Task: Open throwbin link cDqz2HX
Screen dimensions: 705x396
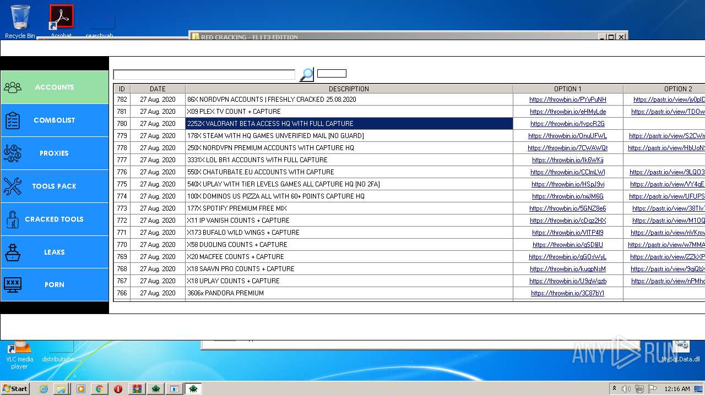Action: click(x=568, y=221)
